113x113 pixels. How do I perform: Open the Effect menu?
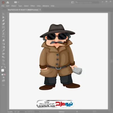point(33,6)
